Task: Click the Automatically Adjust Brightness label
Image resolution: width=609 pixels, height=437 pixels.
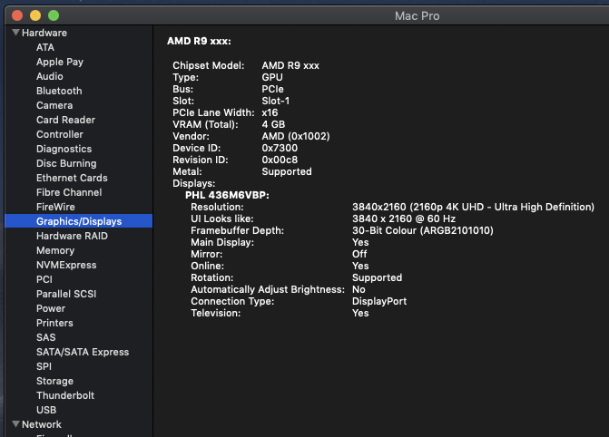Action: click(x=268, y=289)
